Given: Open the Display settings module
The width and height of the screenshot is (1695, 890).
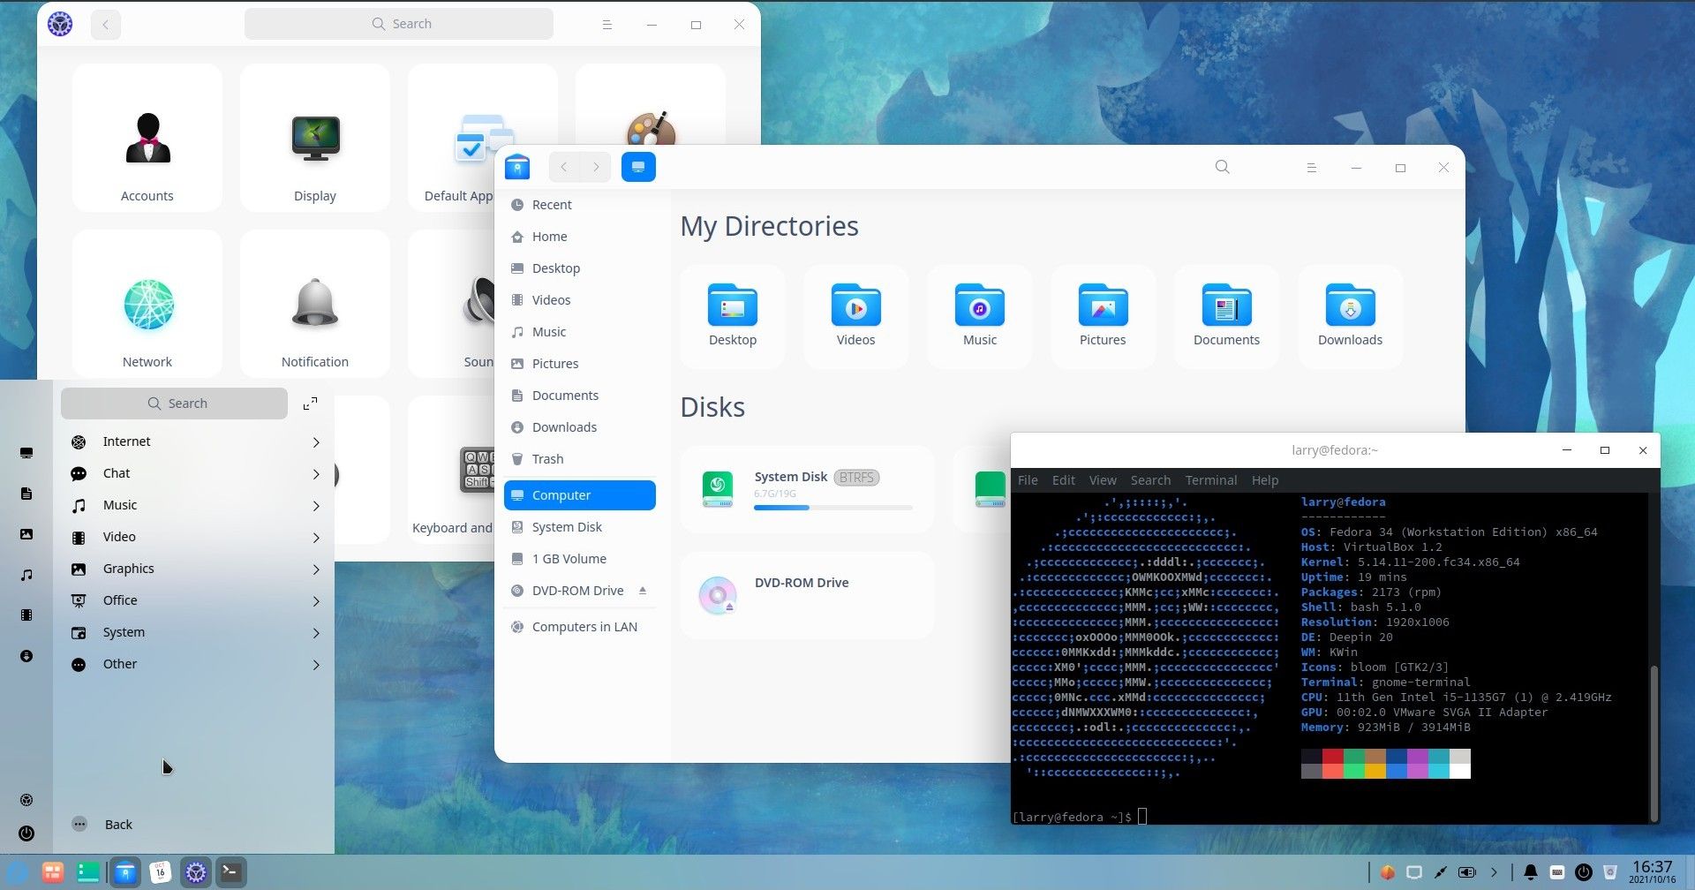Looking at the screenshot, I should pyautogui.click(x=314, y=137).
